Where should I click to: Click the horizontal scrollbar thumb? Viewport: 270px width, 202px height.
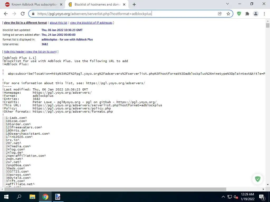115,189
